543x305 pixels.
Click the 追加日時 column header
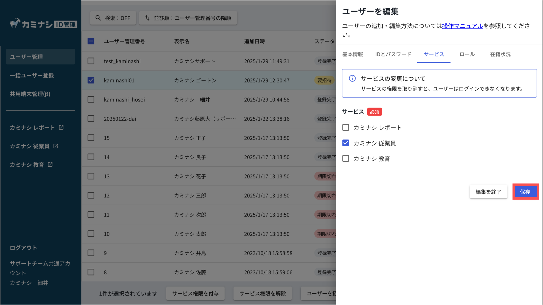254,41
